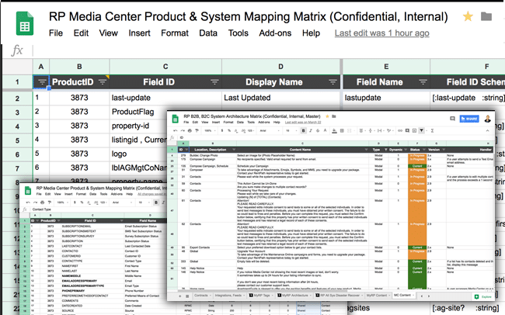This screenshot has width=505, height=315.
Task: Click cell containing 'lastupdate'
Action: (x=386, y=98)
